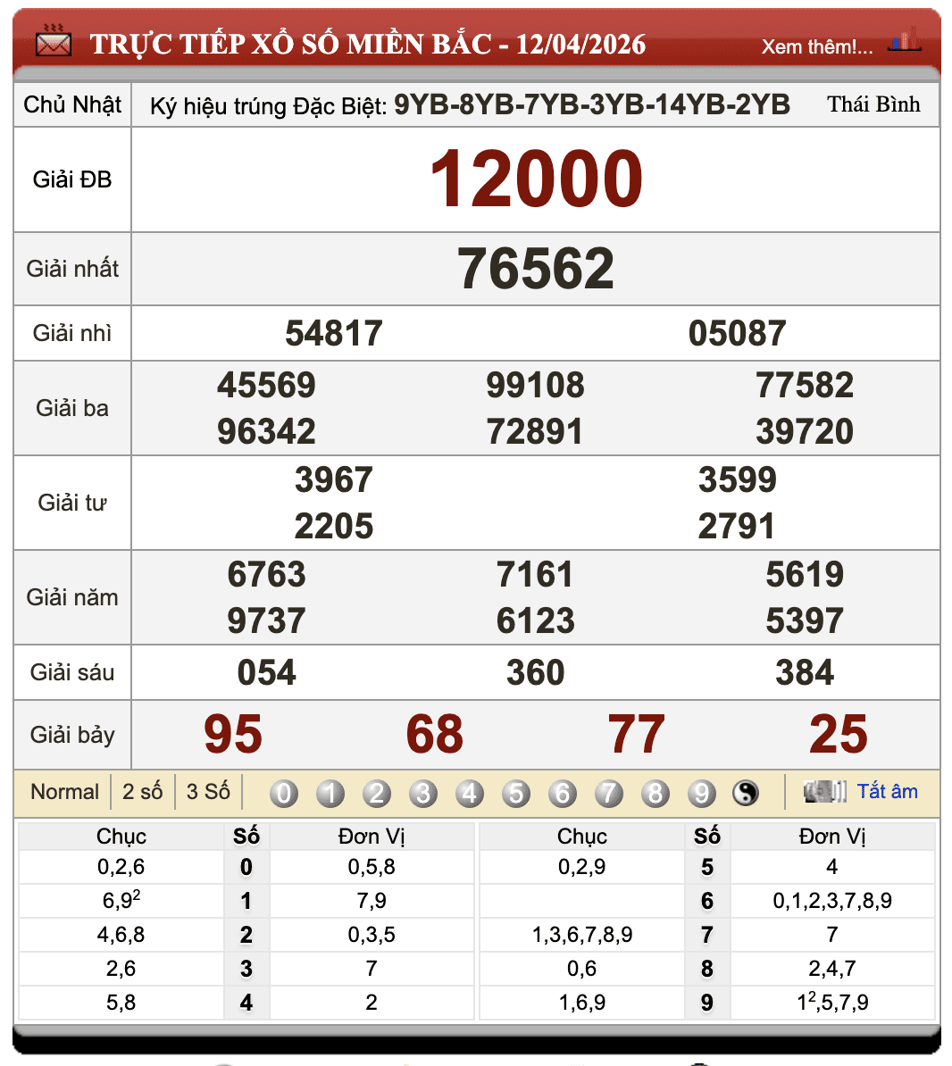Click the number 7 ball icon
952x1066 pixels.
coord(609,793)
